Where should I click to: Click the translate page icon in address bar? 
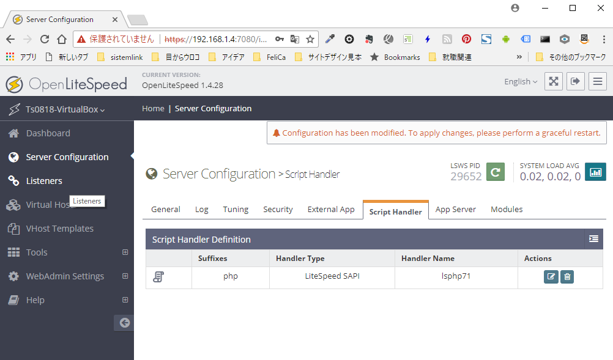[x=295, y=39]
